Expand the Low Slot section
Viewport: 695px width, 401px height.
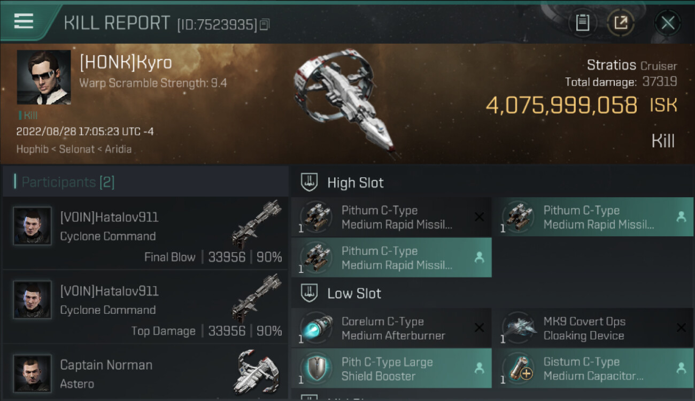tap(354, 293)
